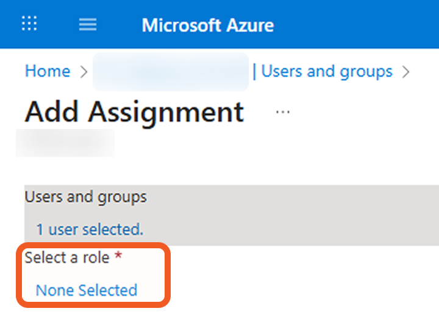Image resolution: width=439 pixels, height=314 pixels.
Task: Choose a role via 'None Selected'
Action: point(87,290)
